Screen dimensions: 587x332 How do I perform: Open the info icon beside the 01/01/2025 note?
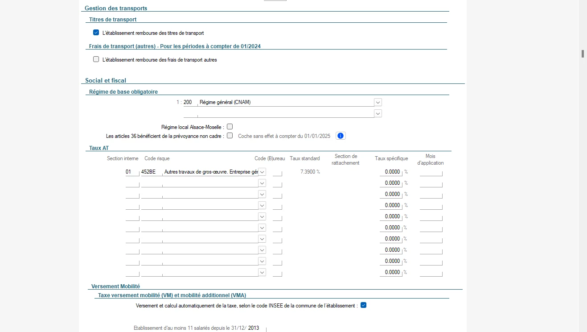(341, 136)
